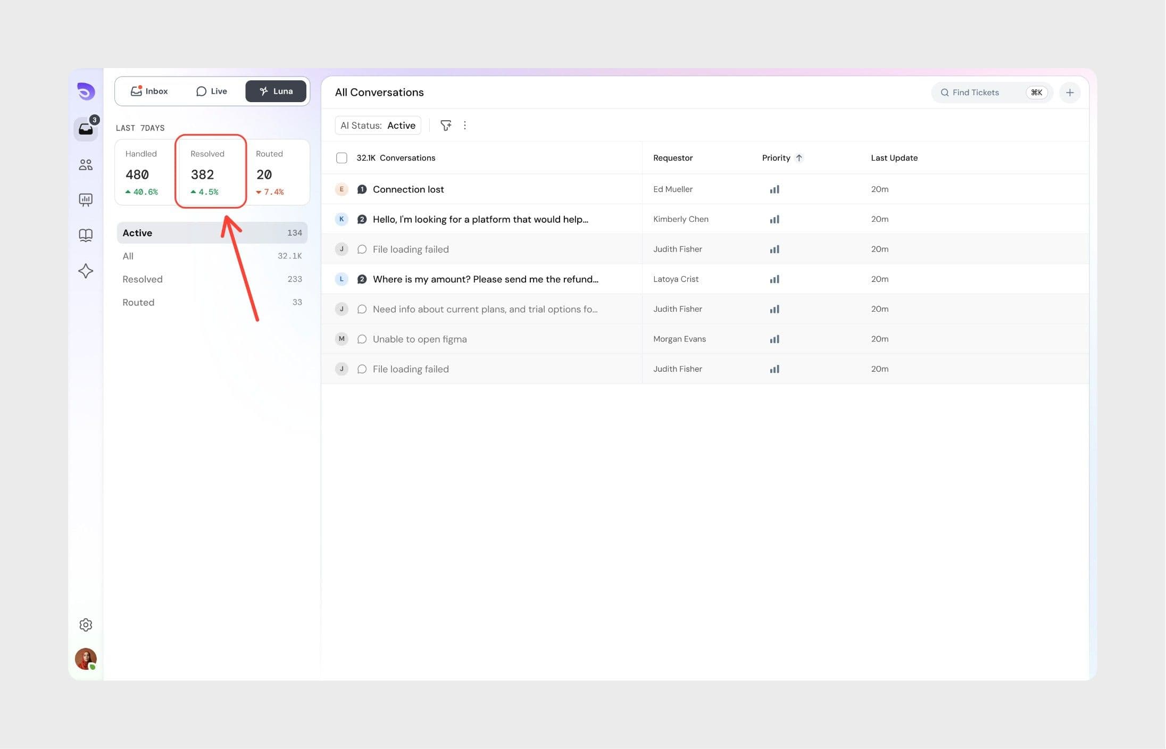1166x749 pixels.
Task: Select the Luna tab
Action: pos(276,91)
